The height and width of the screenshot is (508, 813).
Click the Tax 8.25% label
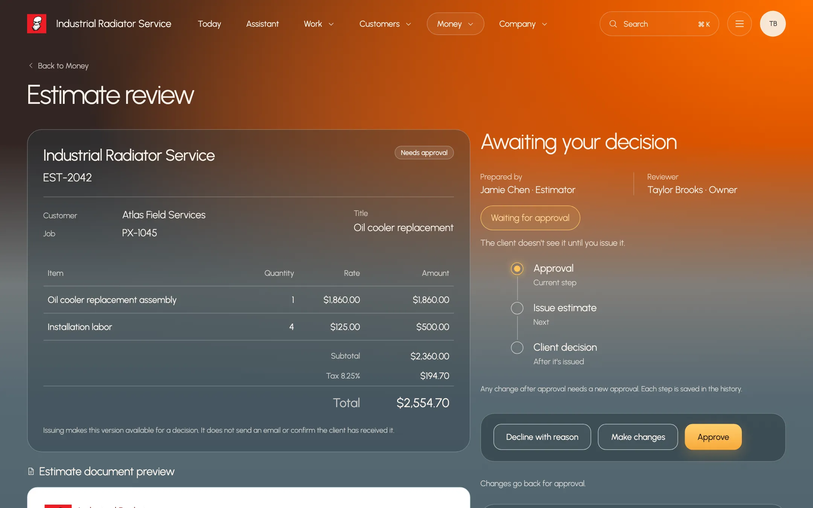pyautogui.click(x=343, y=376)
